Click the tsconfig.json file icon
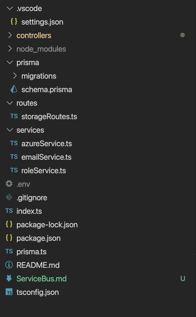This screenshot has height=317, width=196. [9, 292]
